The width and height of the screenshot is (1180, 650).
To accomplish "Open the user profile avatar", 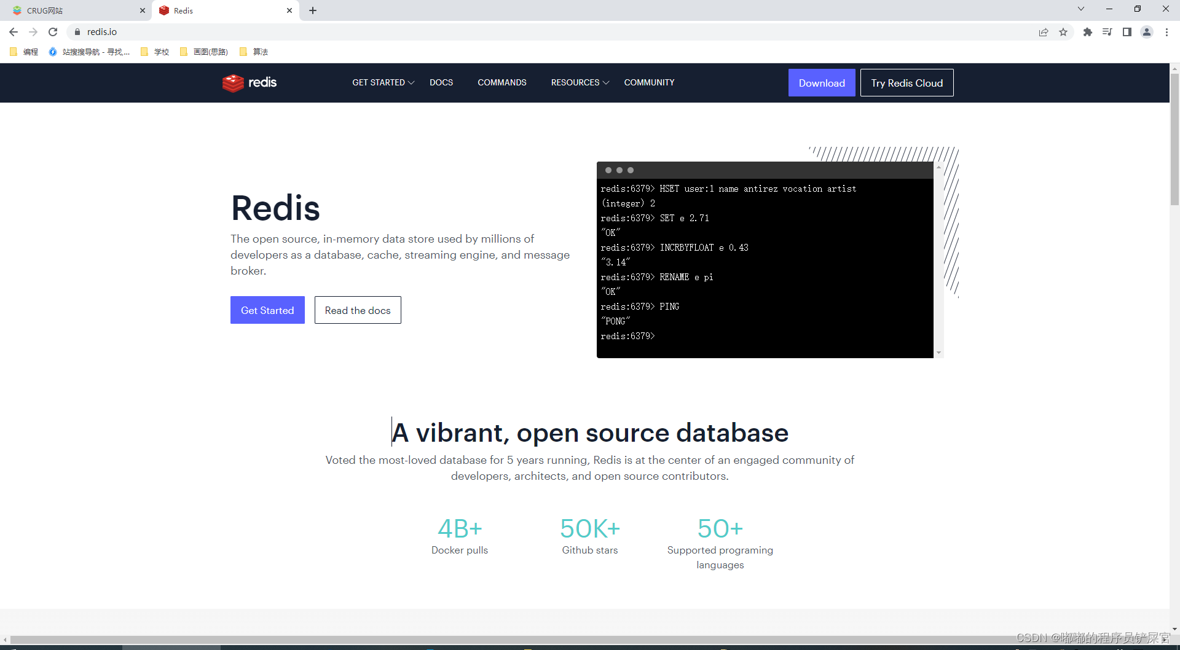I will [x=1147, y=32].
